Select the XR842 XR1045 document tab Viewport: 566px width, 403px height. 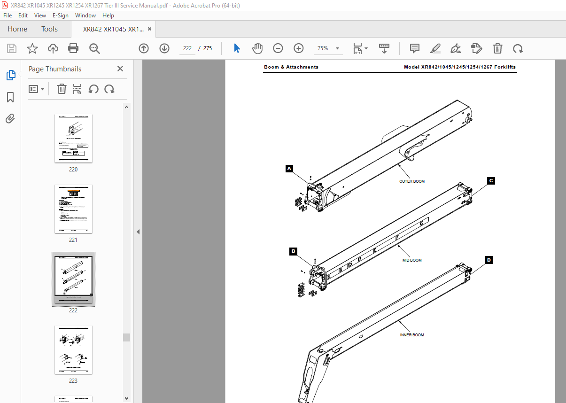(x=113, y=29)
